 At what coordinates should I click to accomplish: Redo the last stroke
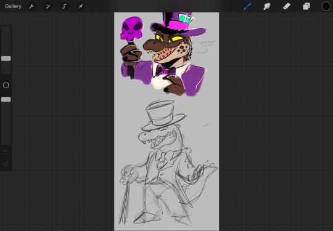pyautogui.click(x=6, y=164)
